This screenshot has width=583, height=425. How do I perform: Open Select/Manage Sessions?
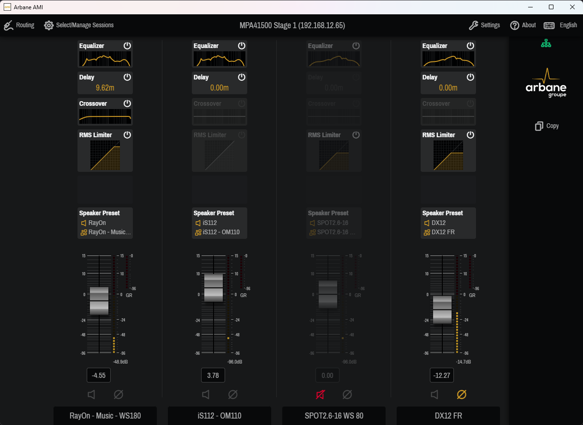click(x=79, y=25)
